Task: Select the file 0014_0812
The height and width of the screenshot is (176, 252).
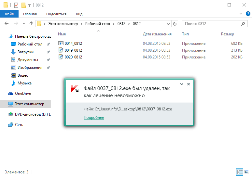Action: point(73,44)
